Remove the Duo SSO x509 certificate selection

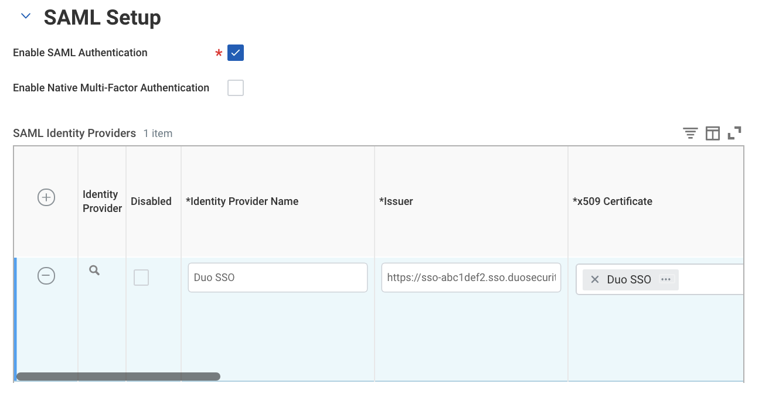tap(594, 279)
